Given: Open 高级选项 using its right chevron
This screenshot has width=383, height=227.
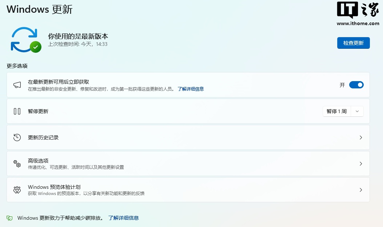Looking at the screenshot, I should tap(361, 164).
